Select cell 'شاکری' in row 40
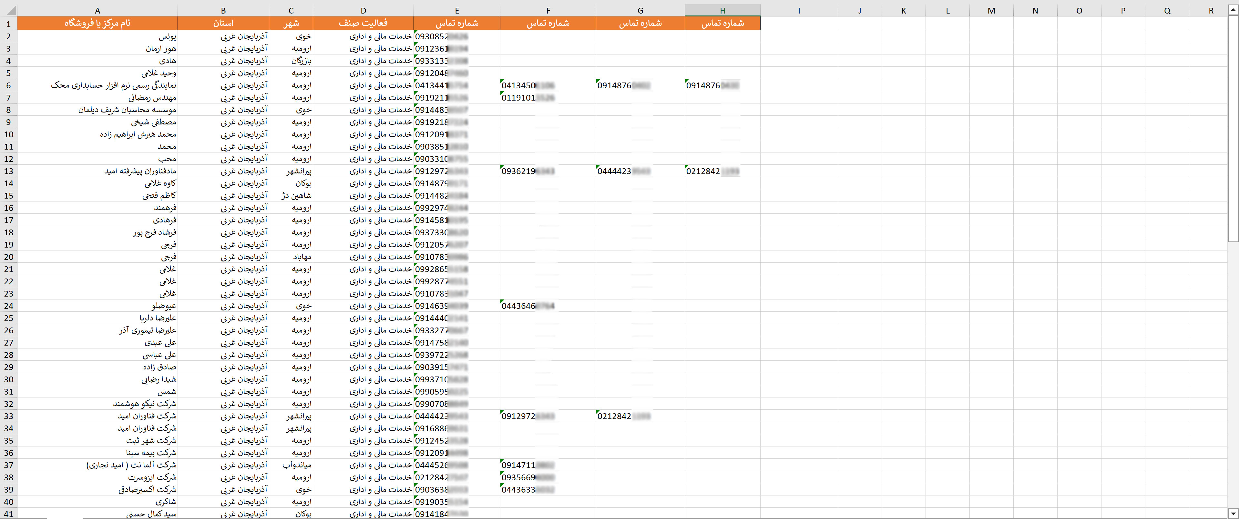 tap(97, 502)
